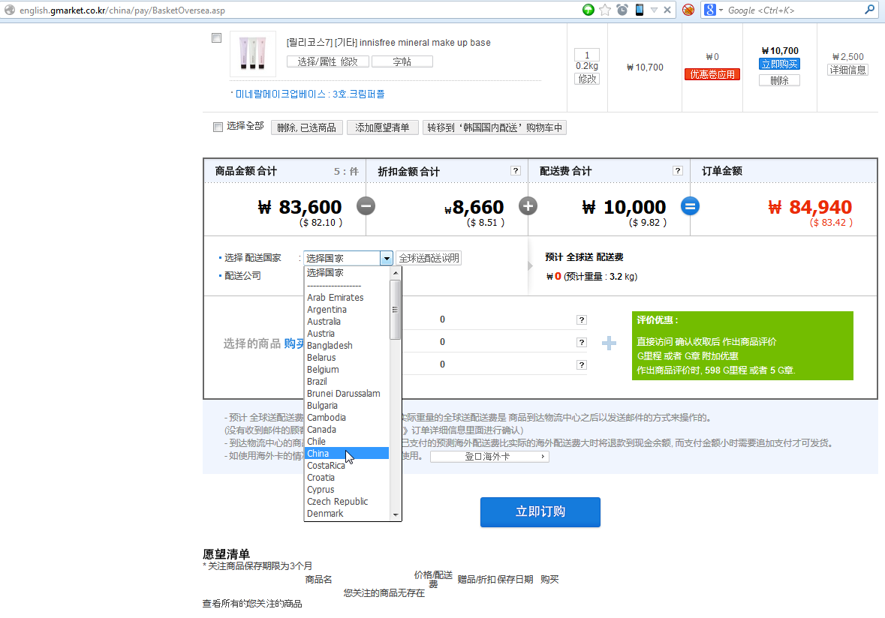
Task: Select Cambodia in country list
Action: (347, 417)
